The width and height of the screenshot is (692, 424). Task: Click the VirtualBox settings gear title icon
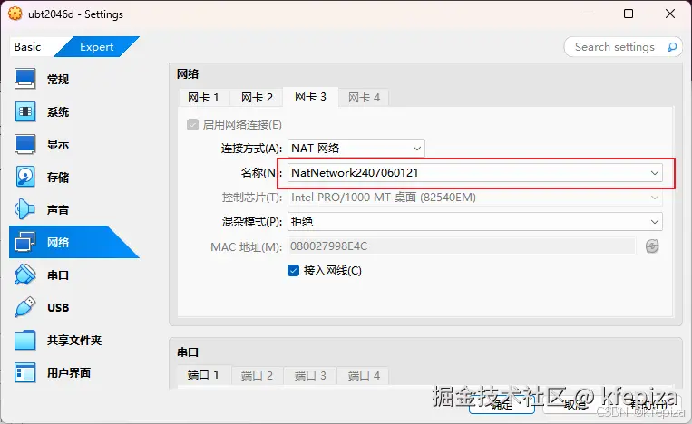tap(15, 14)
